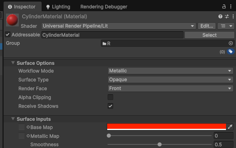Click the eyedropper next to Base Map color
Viewport: 236px width, 148px height.
pyautogui.click(x=230, y=127)
